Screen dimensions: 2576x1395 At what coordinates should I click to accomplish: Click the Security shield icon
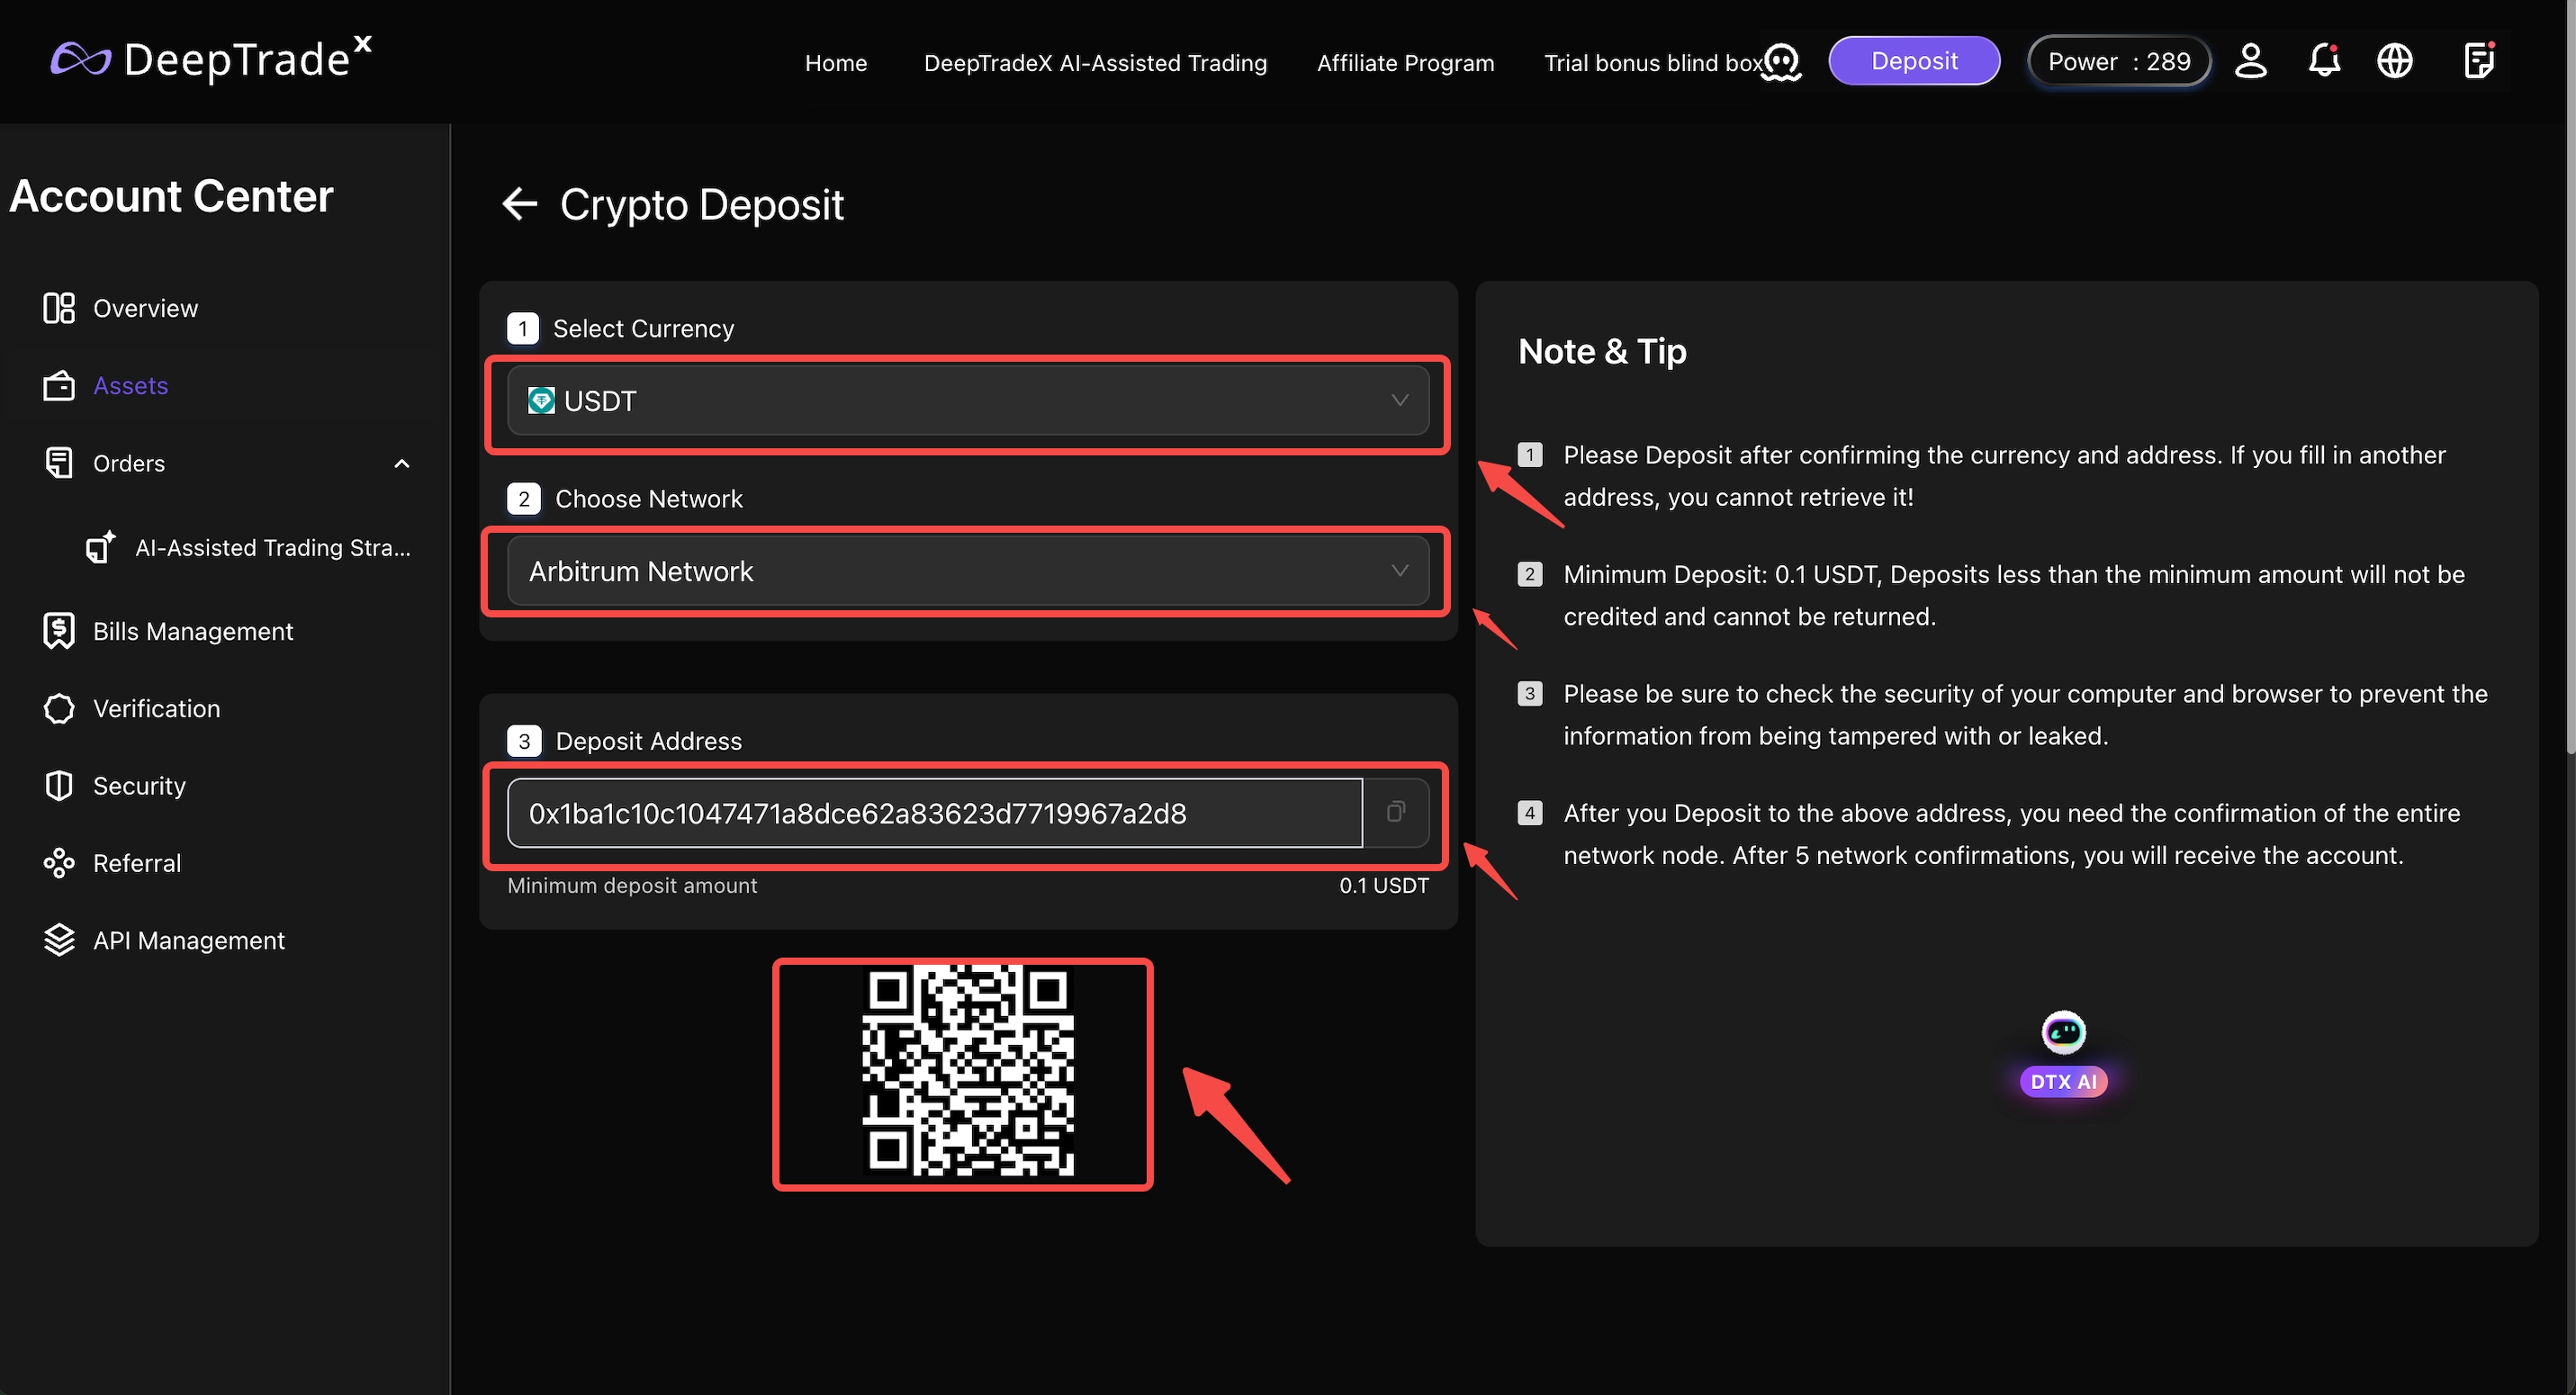point(59,786)
